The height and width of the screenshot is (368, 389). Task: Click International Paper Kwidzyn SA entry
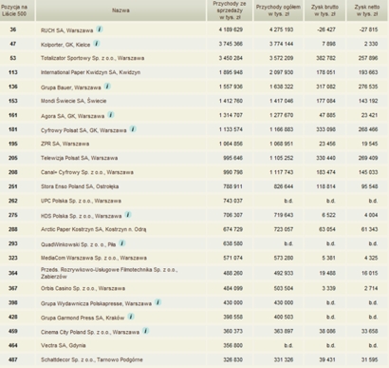pos(90,72)
